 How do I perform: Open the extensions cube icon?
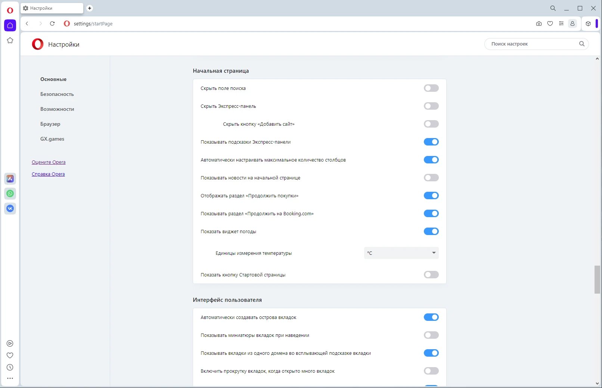(588, 24)
